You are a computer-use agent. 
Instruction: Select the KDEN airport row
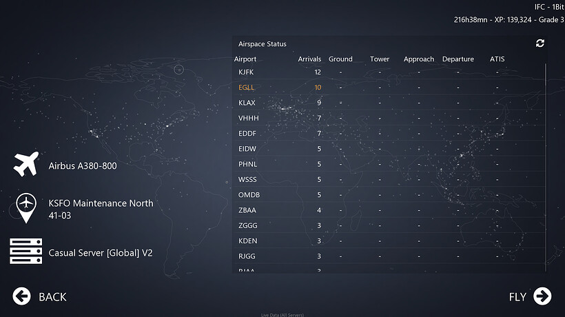[389, 241]
